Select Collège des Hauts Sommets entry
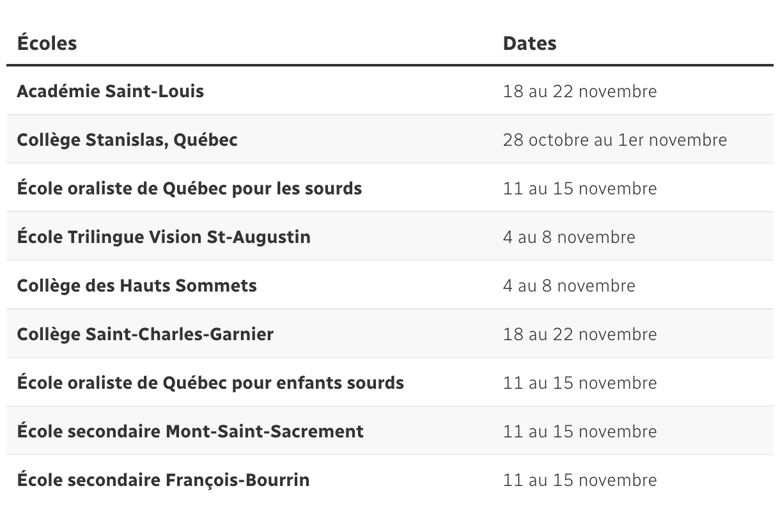This screenshot has width=780, height=509. pyautogui.click(x=137, y=286)
